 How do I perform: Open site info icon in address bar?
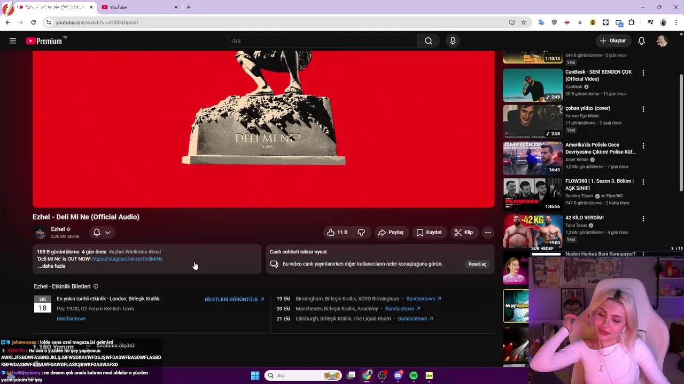click(49, 22)
